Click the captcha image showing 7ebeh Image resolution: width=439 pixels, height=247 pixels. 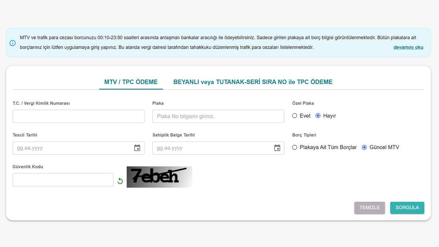tap(159, 177)
